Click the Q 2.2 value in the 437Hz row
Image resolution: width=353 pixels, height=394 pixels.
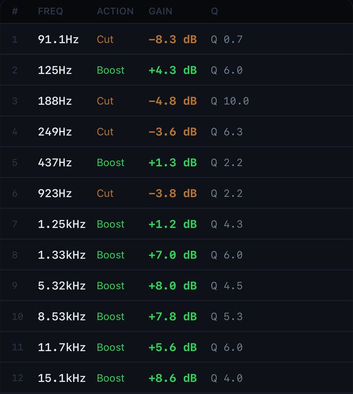tap(227, 162)
